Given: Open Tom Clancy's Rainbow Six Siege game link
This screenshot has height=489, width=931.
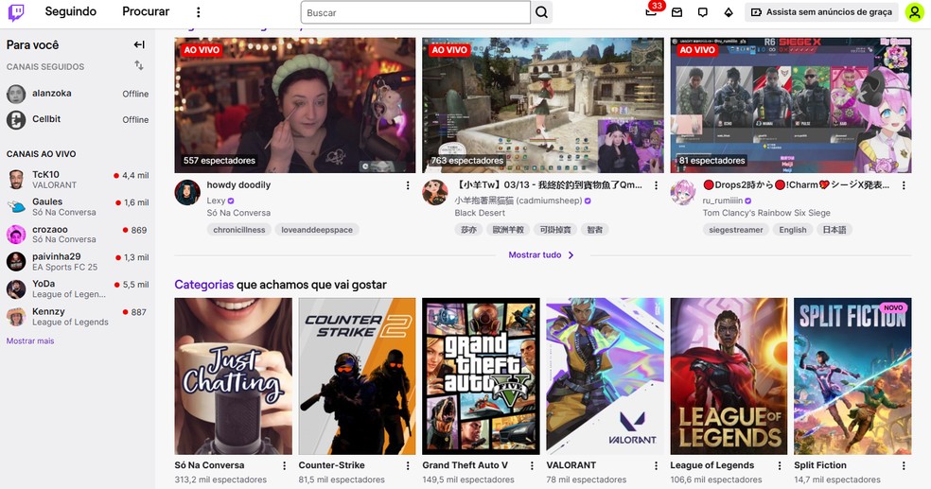Looking at the screenshot, I should point(766,213).
